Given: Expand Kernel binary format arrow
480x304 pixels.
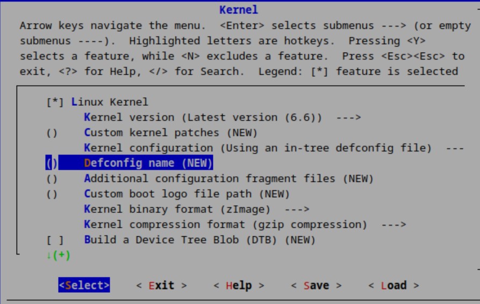Looking at the screenshot, I should click(x=296, y=209).
